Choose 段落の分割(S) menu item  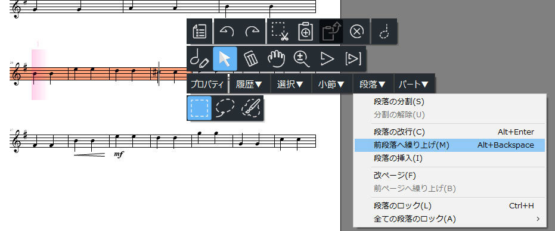(x=449, y=102)
